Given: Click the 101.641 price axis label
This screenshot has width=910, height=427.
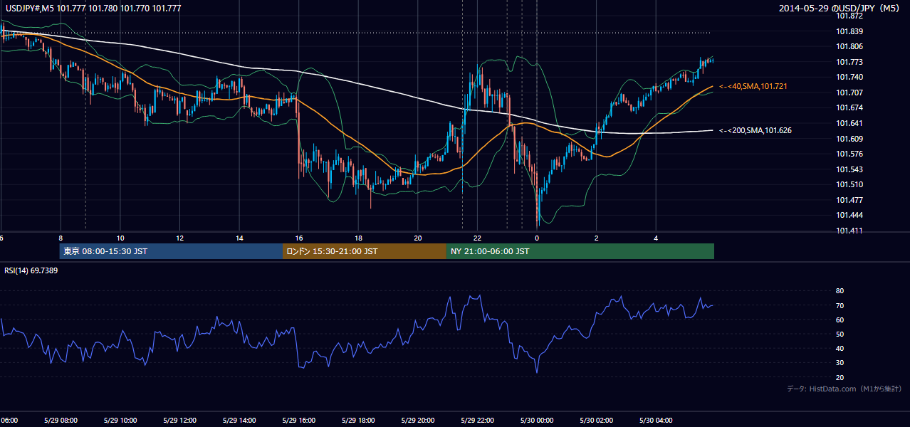Looking at the screenshot, I should click(x=849, y=123).
